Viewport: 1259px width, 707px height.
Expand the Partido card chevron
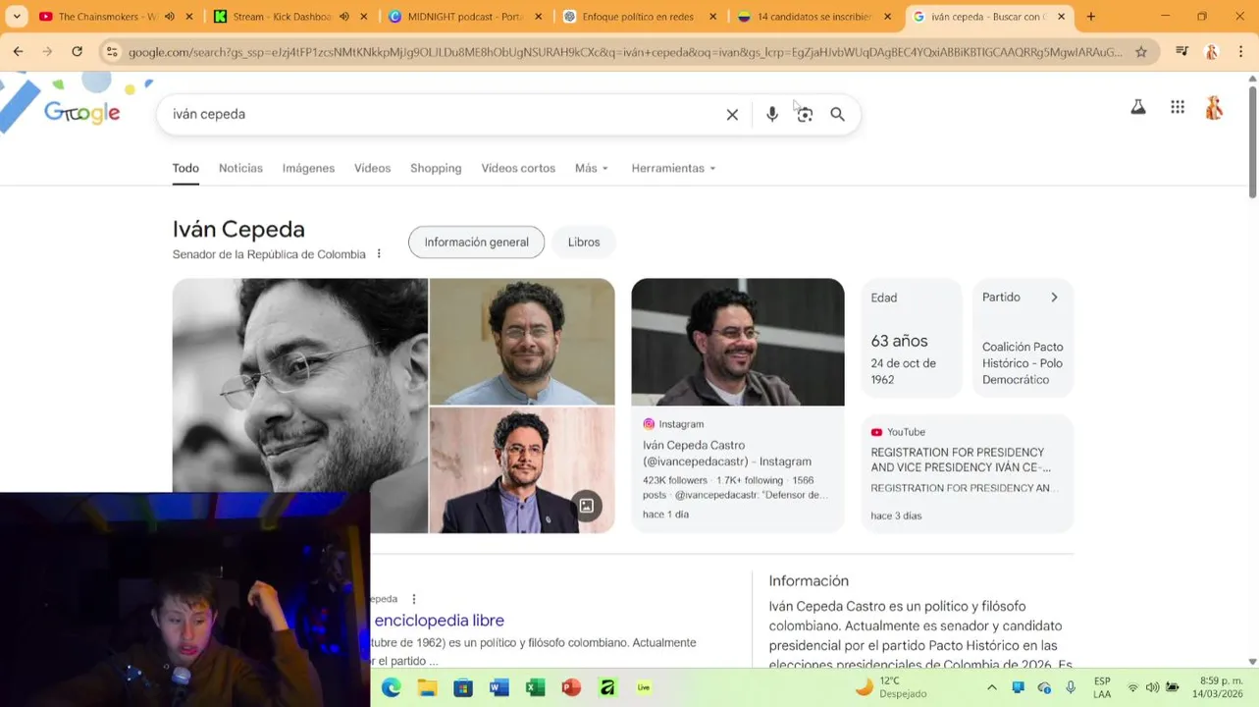pos(1054,298)
